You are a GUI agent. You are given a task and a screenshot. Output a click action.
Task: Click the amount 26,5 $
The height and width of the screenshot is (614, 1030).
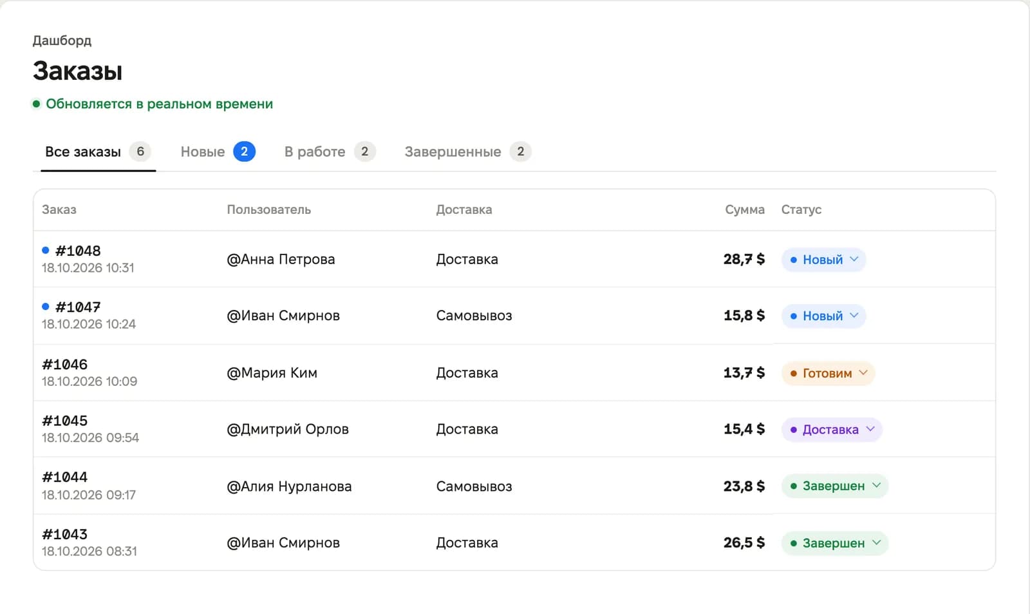(744, 542)
